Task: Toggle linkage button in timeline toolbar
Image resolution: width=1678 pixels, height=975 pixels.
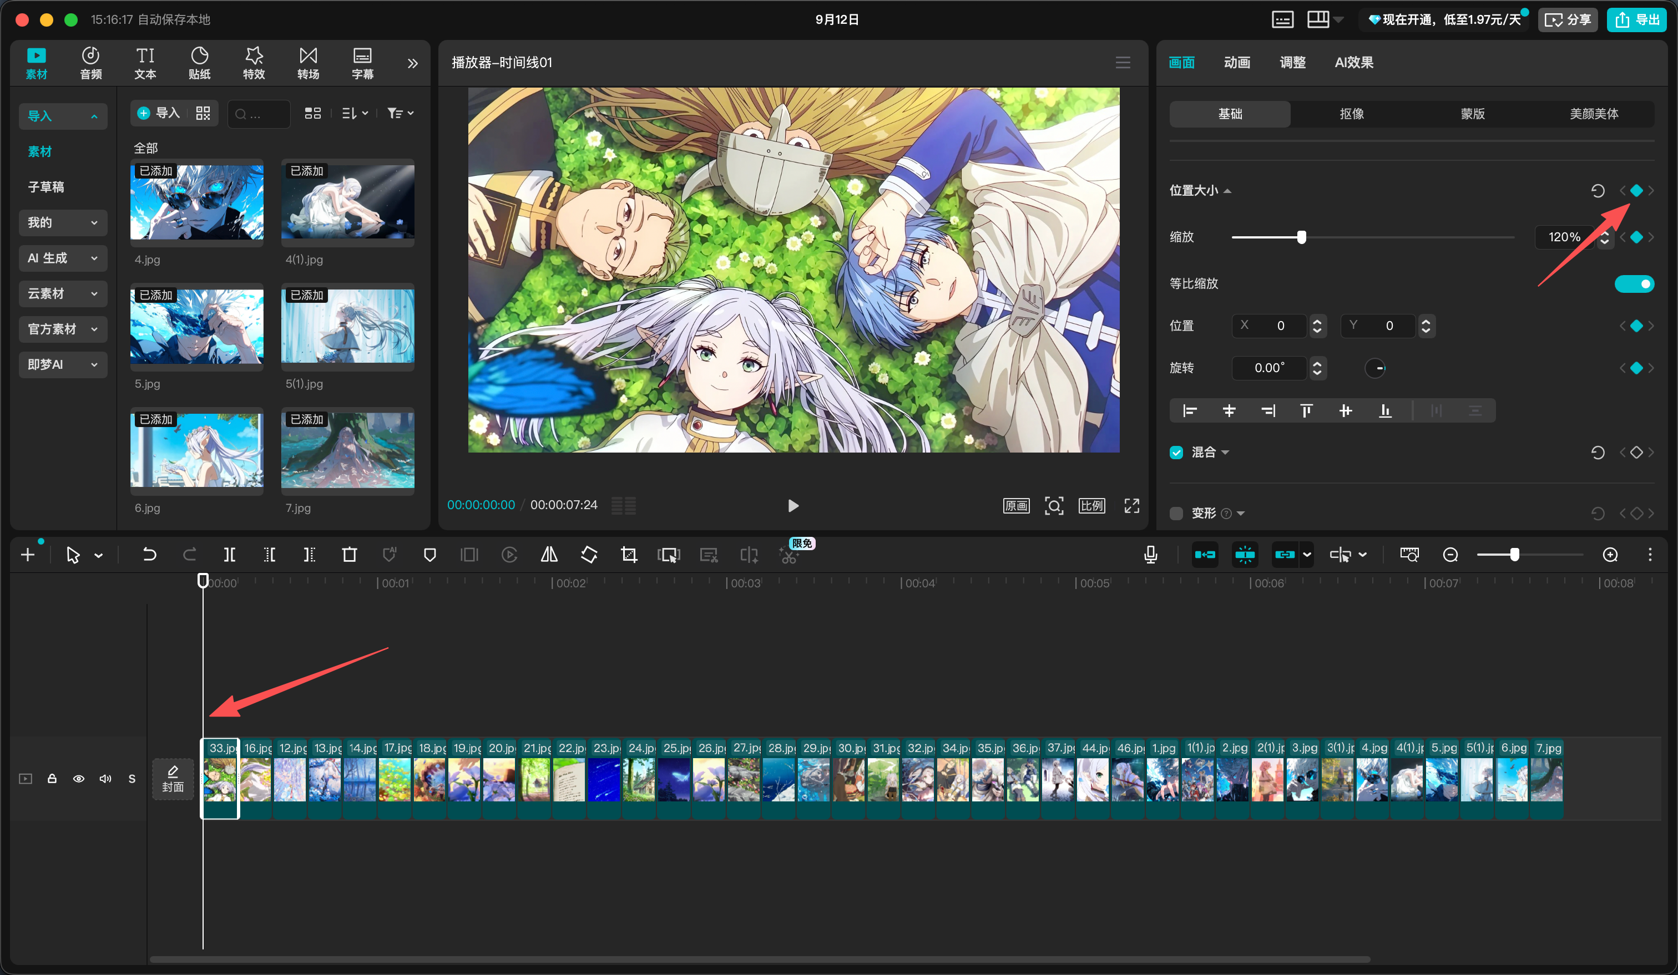Action: [x=1285, y=555]
